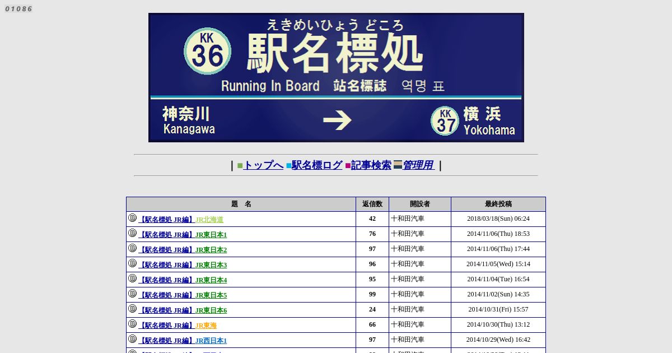Click the 01086 visitor counter
The image size is (672, 353).
click(18, 8)
